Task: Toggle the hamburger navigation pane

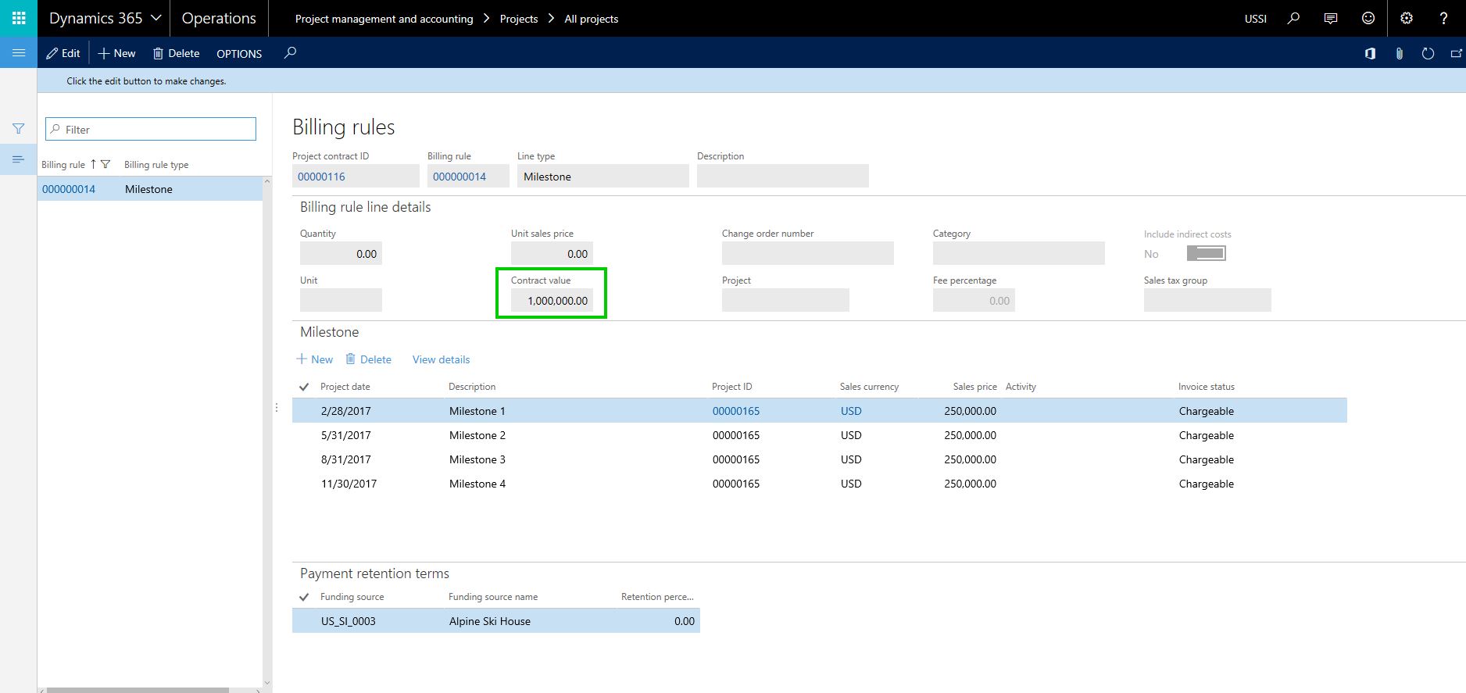Action: 19,52
